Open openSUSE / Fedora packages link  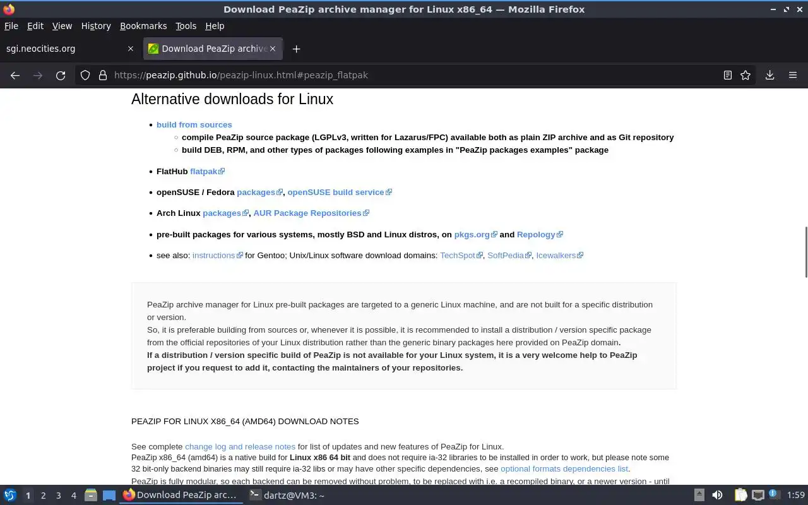[259, 192]
